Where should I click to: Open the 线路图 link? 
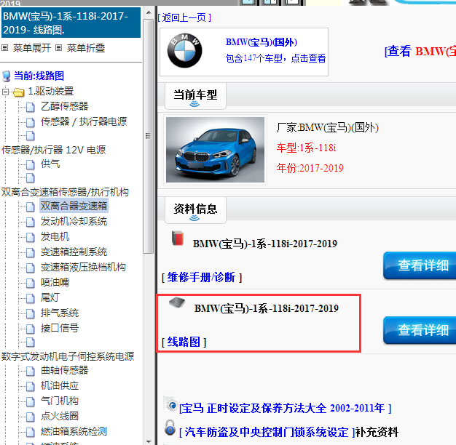click(184, 342)
